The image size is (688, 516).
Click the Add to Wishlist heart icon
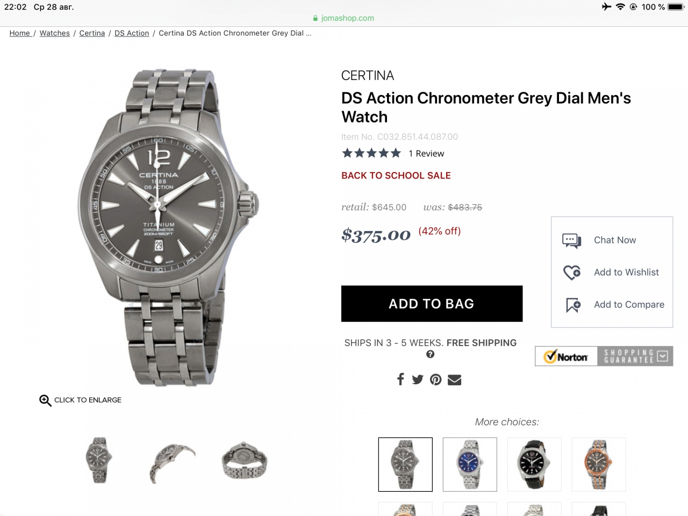click(572, 273)
